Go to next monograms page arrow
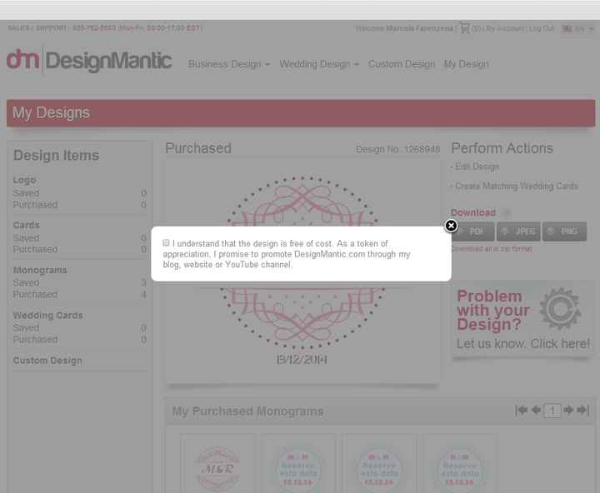The height and width of the screenshot is (493, 600). [x=568, y=410]
